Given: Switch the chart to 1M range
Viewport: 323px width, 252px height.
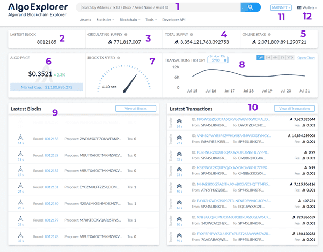Looking at the screenshot, I should click(268, 57).
